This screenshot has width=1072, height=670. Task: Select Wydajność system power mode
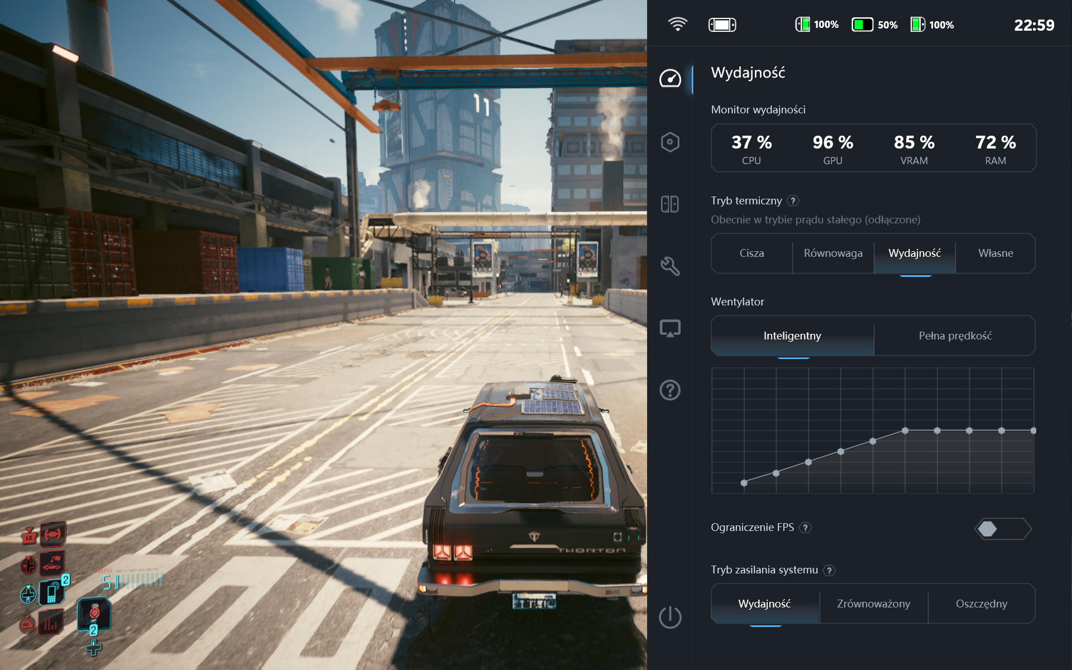(x=764, y=604)
